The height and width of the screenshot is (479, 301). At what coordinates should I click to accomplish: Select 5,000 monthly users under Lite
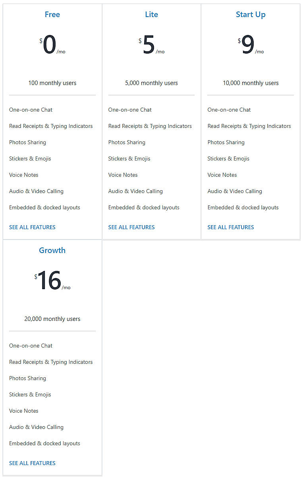[x=151, y=83]
